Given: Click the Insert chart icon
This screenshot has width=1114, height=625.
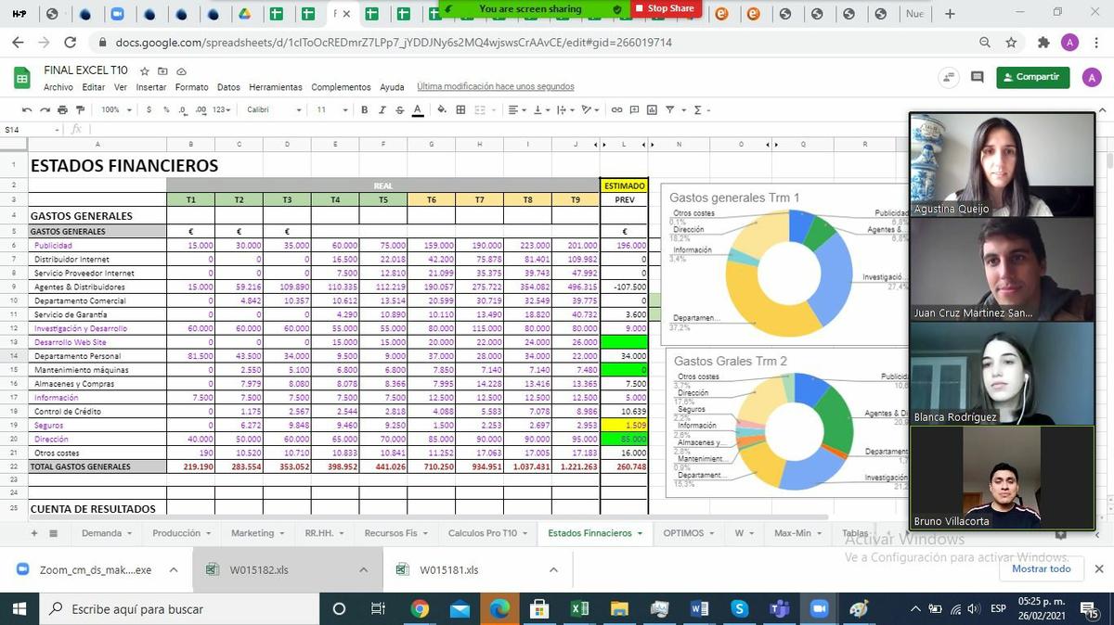Looking at the screenshot, I should [653, 109].
